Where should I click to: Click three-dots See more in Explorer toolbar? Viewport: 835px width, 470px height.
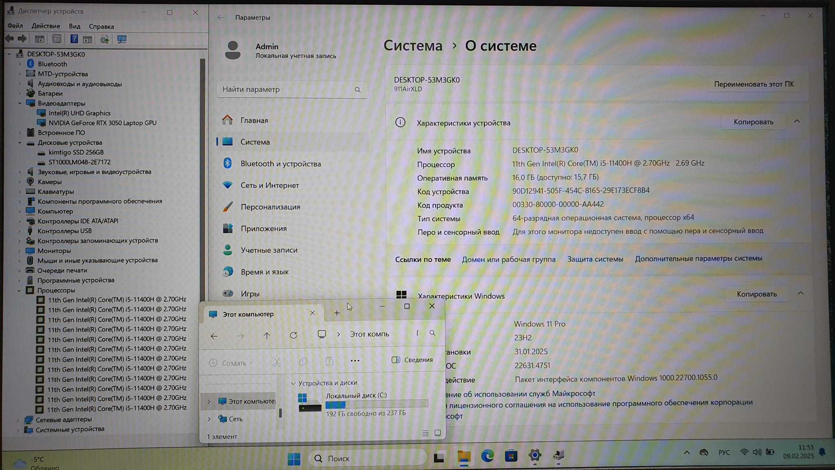coord(355,361)
